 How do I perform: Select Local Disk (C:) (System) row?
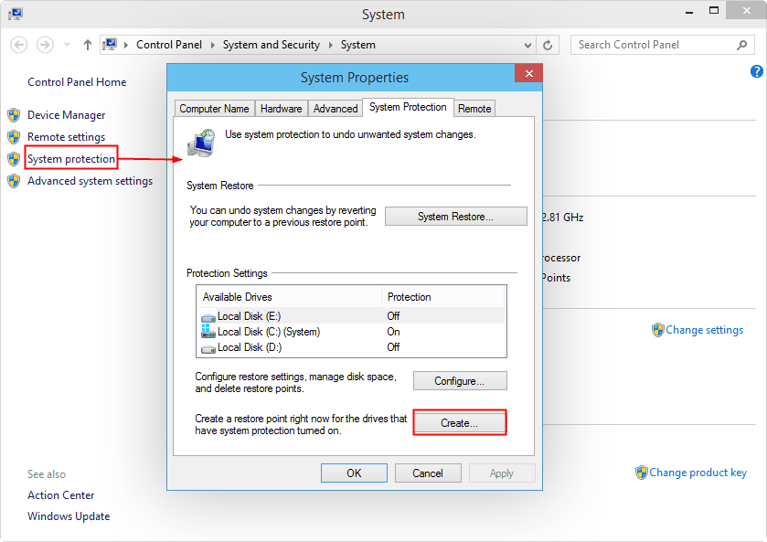coord(351,332)
